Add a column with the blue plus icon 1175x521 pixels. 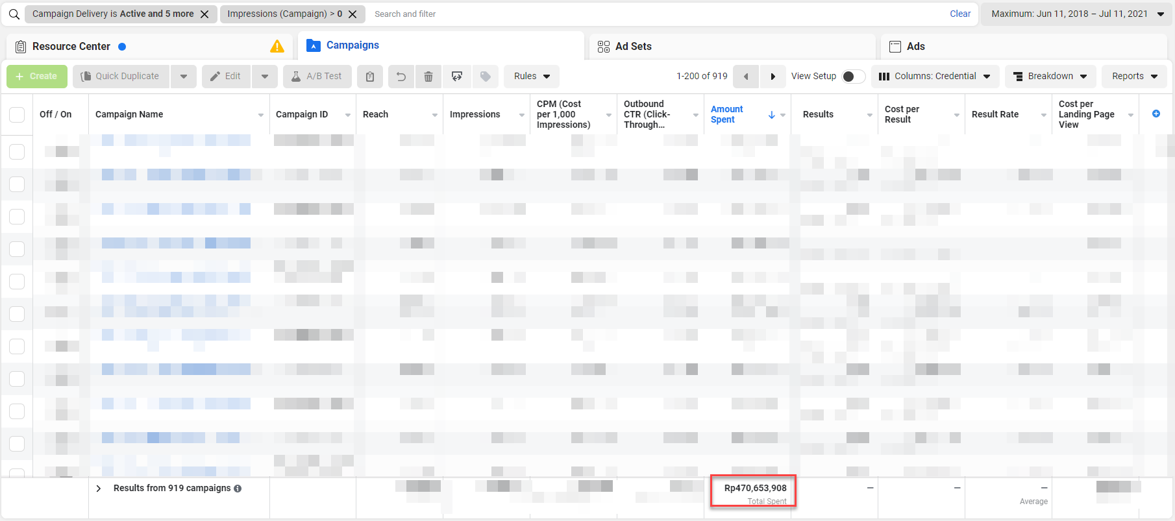point(1156,114)
